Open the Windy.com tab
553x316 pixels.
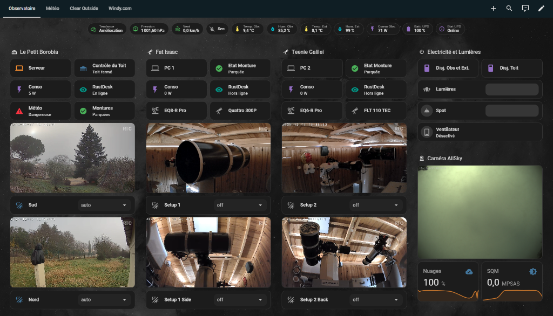pyautogui.click(x=120, y=9)
